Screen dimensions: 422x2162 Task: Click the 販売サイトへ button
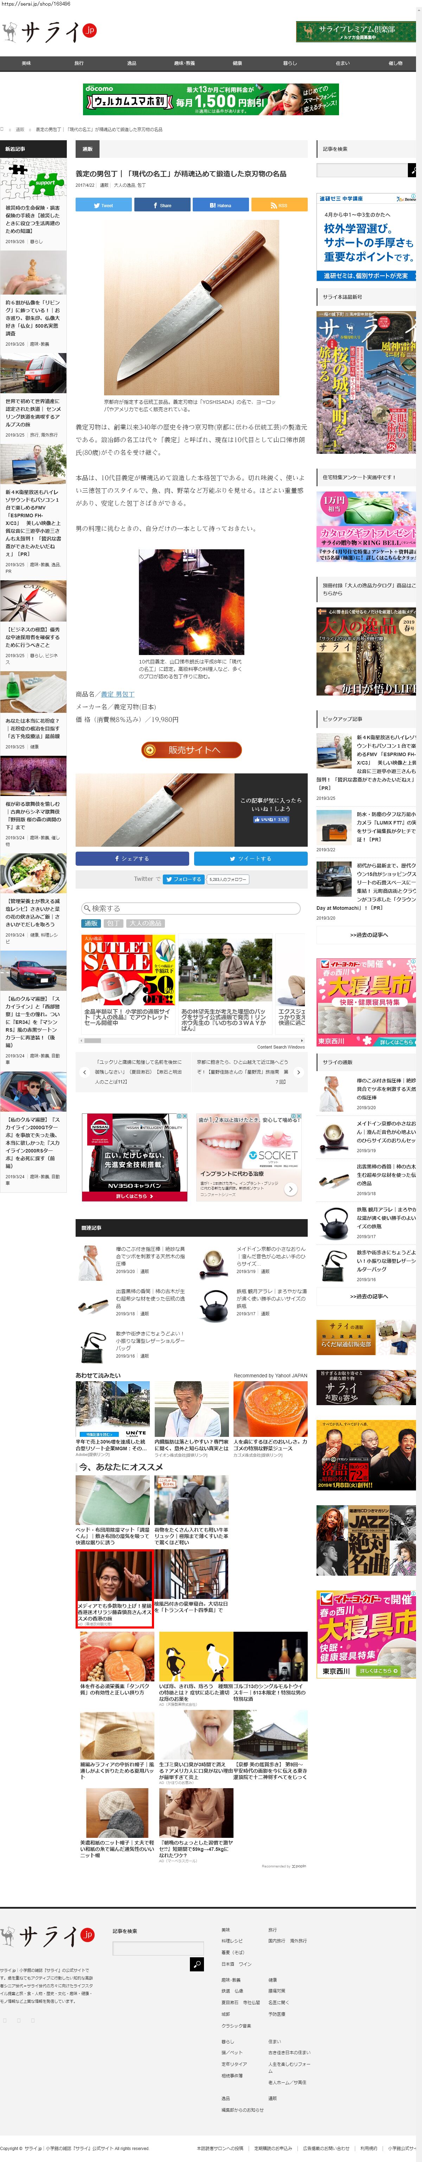[192, 749]
